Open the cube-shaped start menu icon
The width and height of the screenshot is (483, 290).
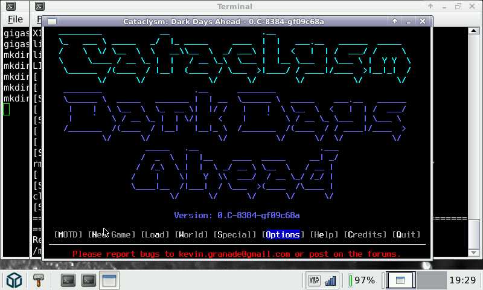coord(14,280)
